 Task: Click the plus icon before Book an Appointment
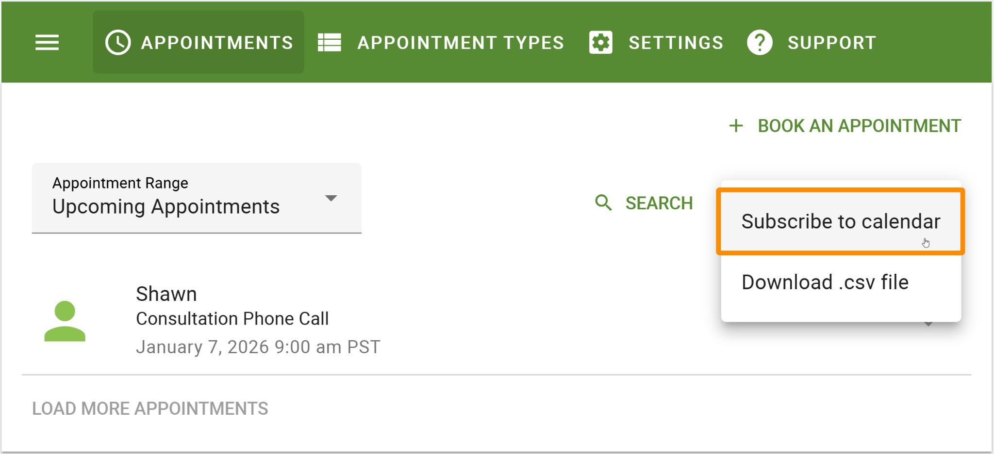(x=736, y=125)
